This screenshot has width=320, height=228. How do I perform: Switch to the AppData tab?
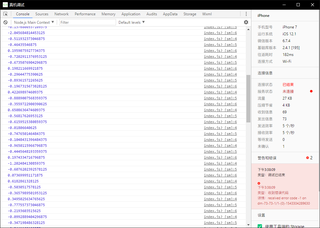click(170, 14)
